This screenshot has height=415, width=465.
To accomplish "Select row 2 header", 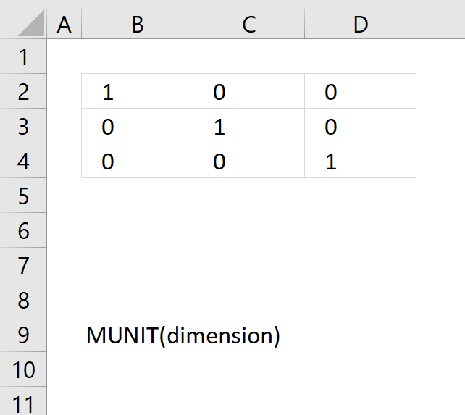I will tap(23, 91).
